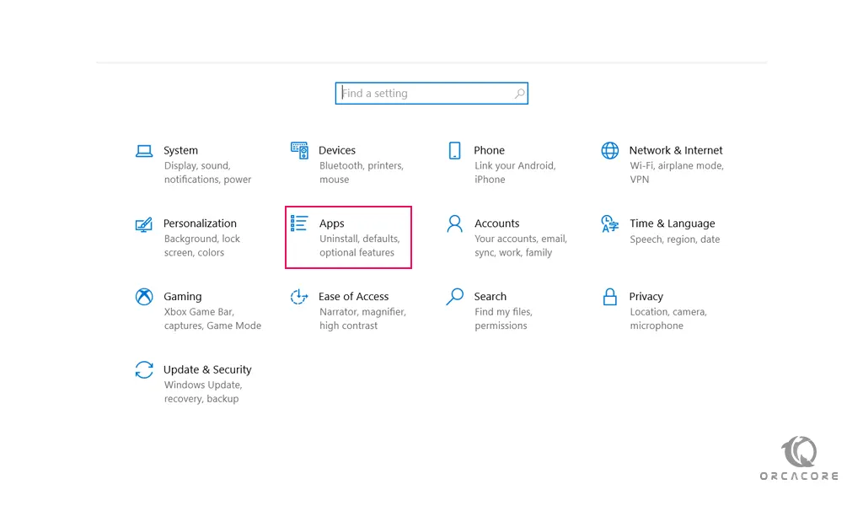Click 'Windows Update, recovery, backup' description
The height and width of the screenshot is (506, 863).
point(203,392)
